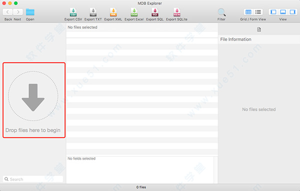The width and height of the screenshot is (300, 191).
Task: Switch to Grid view
Action: (x=248, y=12)
